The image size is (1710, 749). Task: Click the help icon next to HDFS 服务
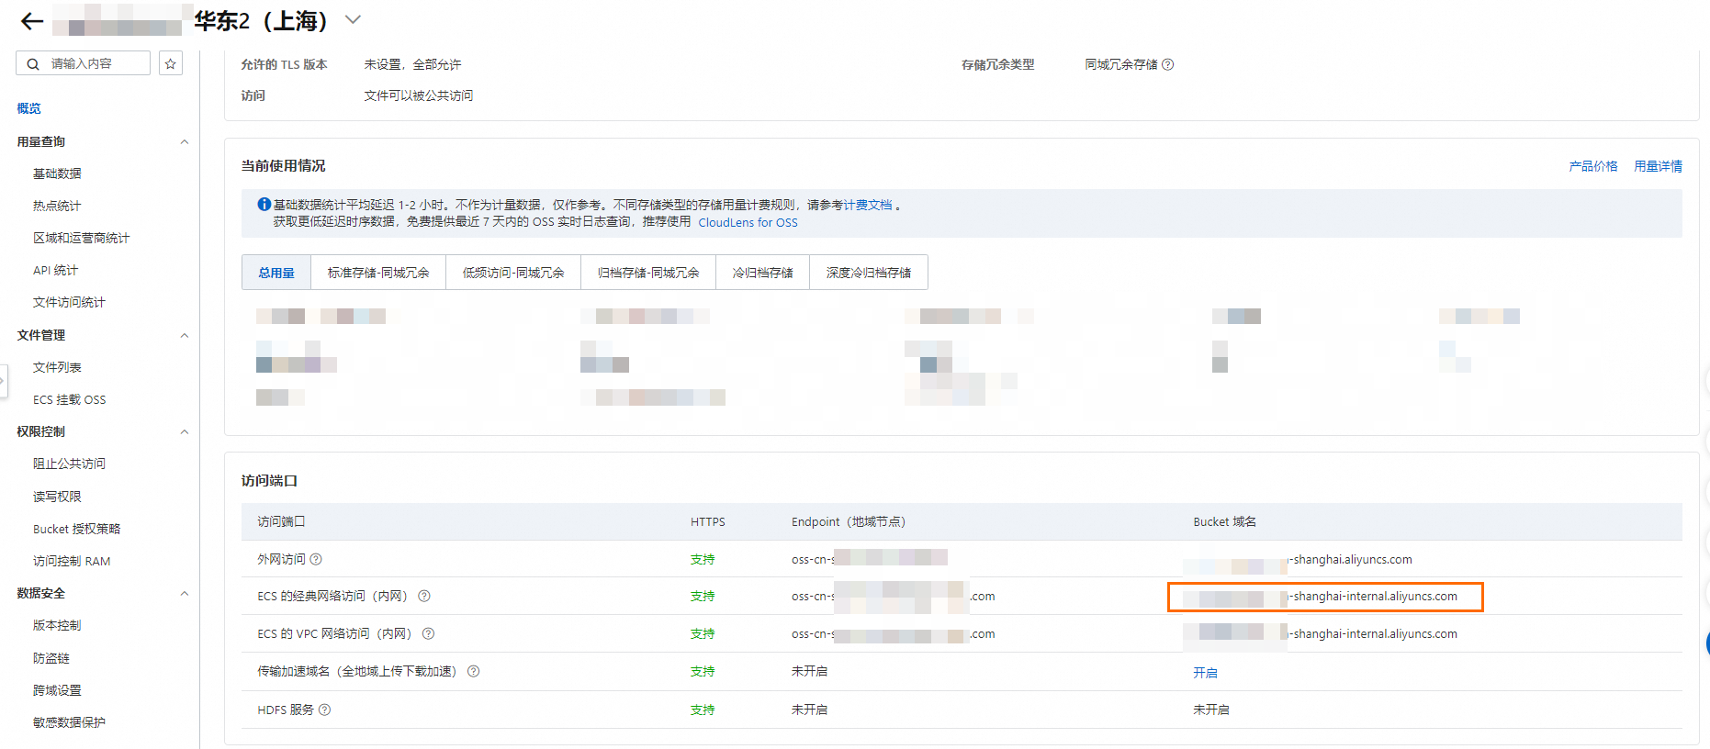(x=325, y=710)
